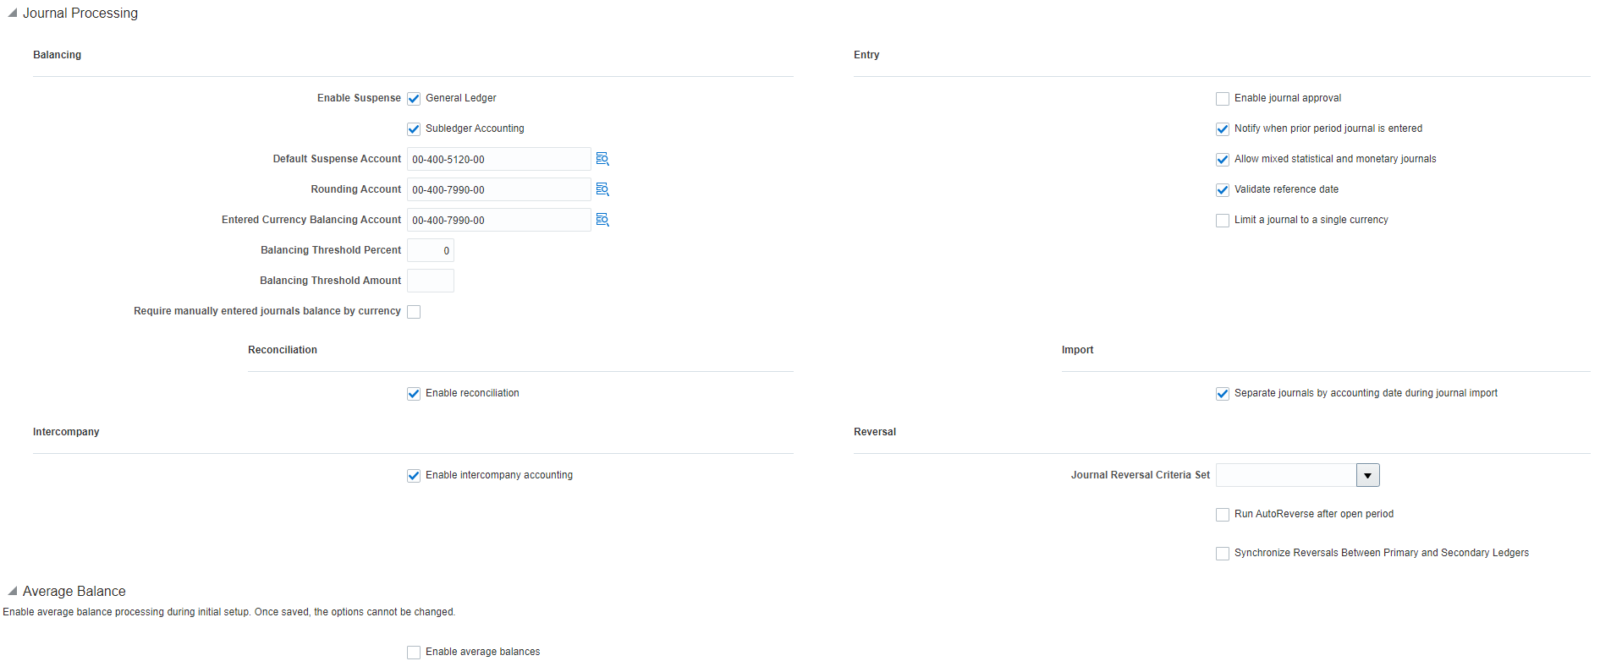Toggle Require manually entered journals balance checkbox
This screenshot has height=672, width=1600.
click(x=414, y=312)
